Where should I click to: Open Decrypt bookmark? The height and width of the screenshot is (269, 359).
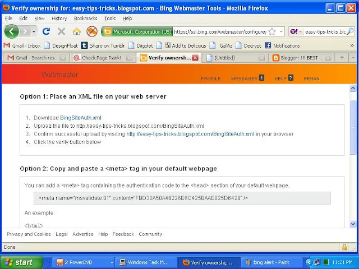(x=248, y=45)
